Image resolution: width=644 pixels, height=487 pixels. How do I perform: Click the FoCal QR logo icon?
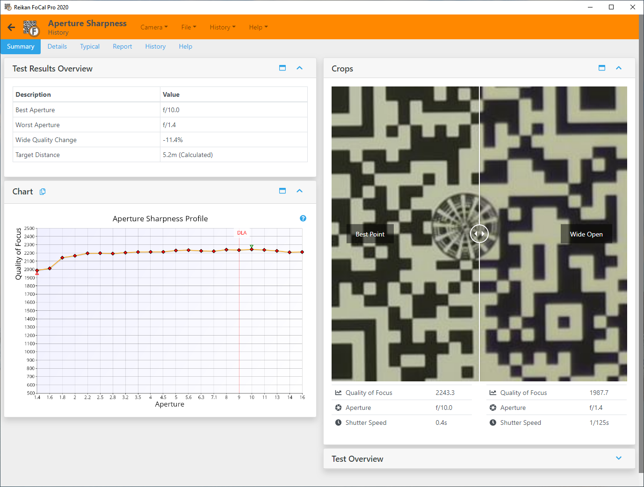[31, 28]
